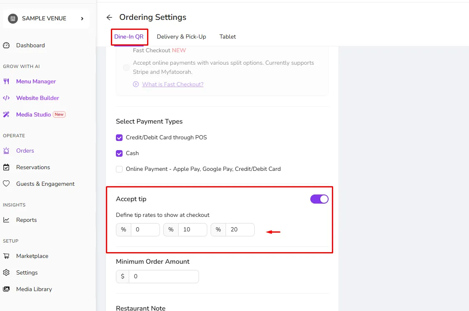The height and width of the screenshot is (311, 469).
Task: Turn off the Accept tip toggle
Action: point(319,199)
